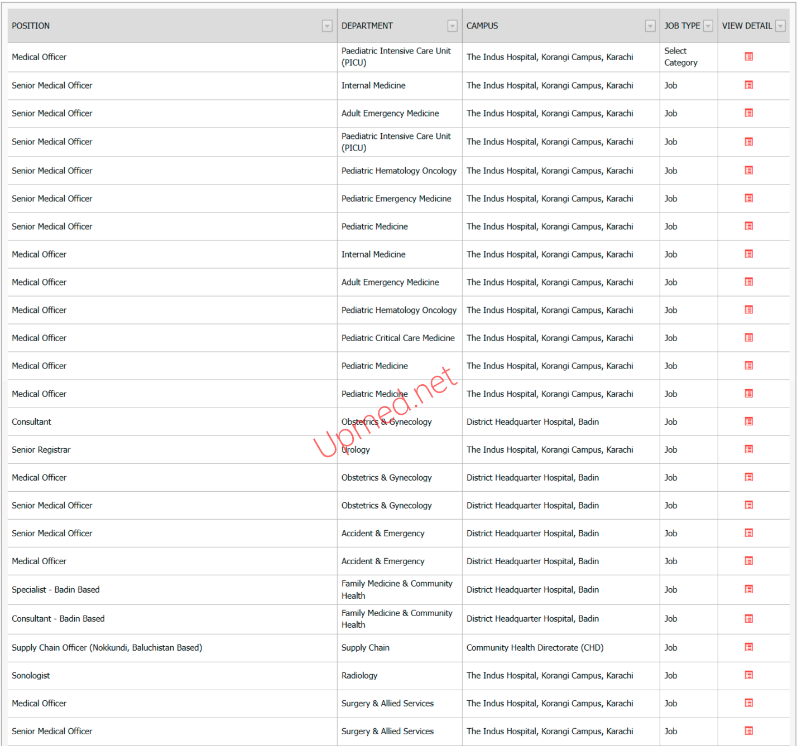Open the CAMPUS column filter arrow

[650, 26]
